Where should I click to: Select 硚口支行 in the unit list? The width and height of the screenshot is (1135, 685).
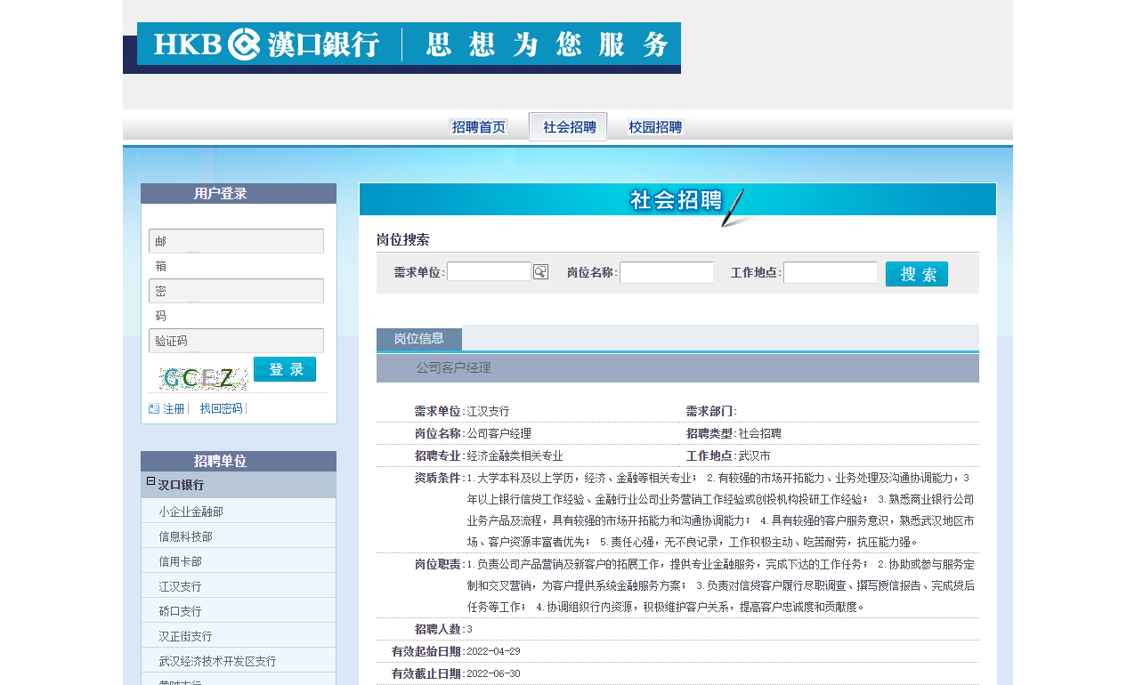[180, 611]
